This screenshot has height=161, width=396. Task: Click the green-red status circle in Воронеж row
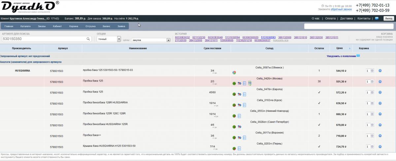(234, 138)
